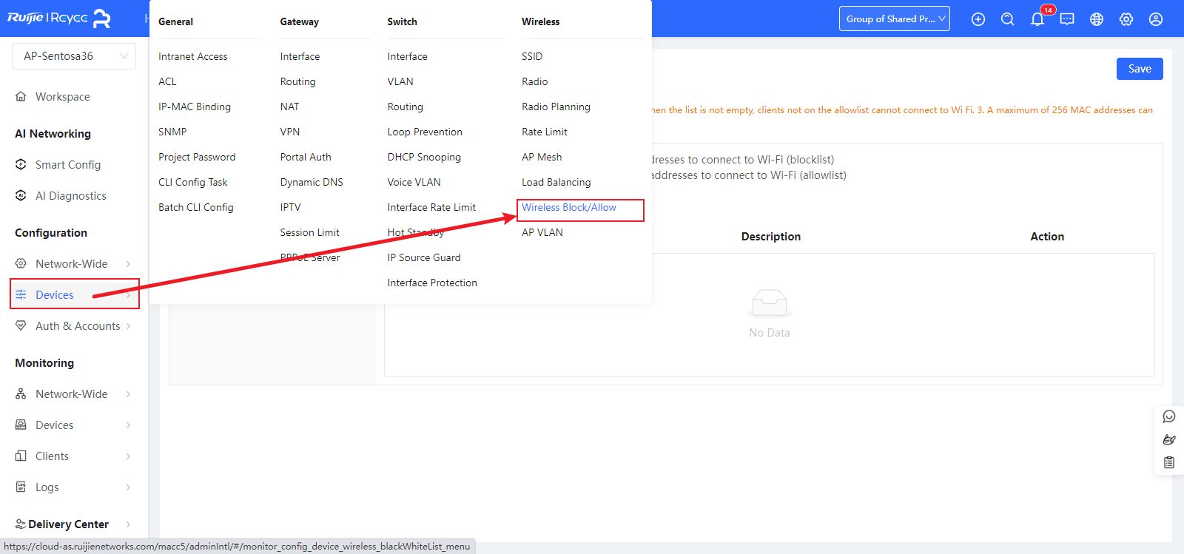The width and height of the screenshot is (1184, 554).
Task: Click the message chat icon in header
Action: pyautogui.click(x=1067, y=19)
